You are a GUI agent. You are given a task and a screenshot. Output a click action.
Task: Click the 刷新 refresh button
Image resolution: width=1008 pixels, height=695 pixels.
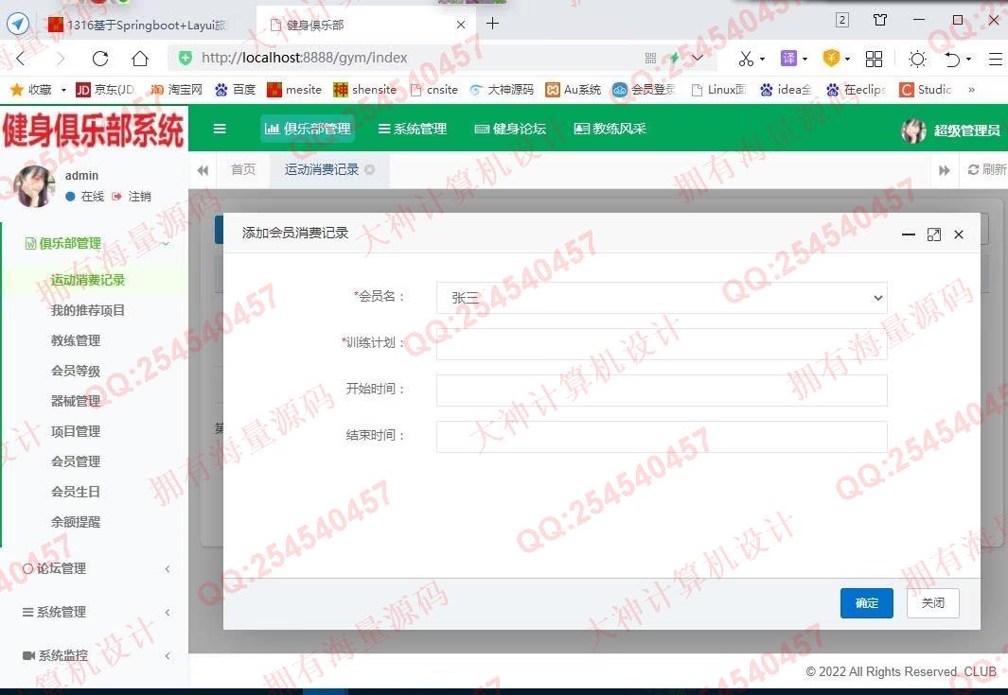click(x=987, y=169)
